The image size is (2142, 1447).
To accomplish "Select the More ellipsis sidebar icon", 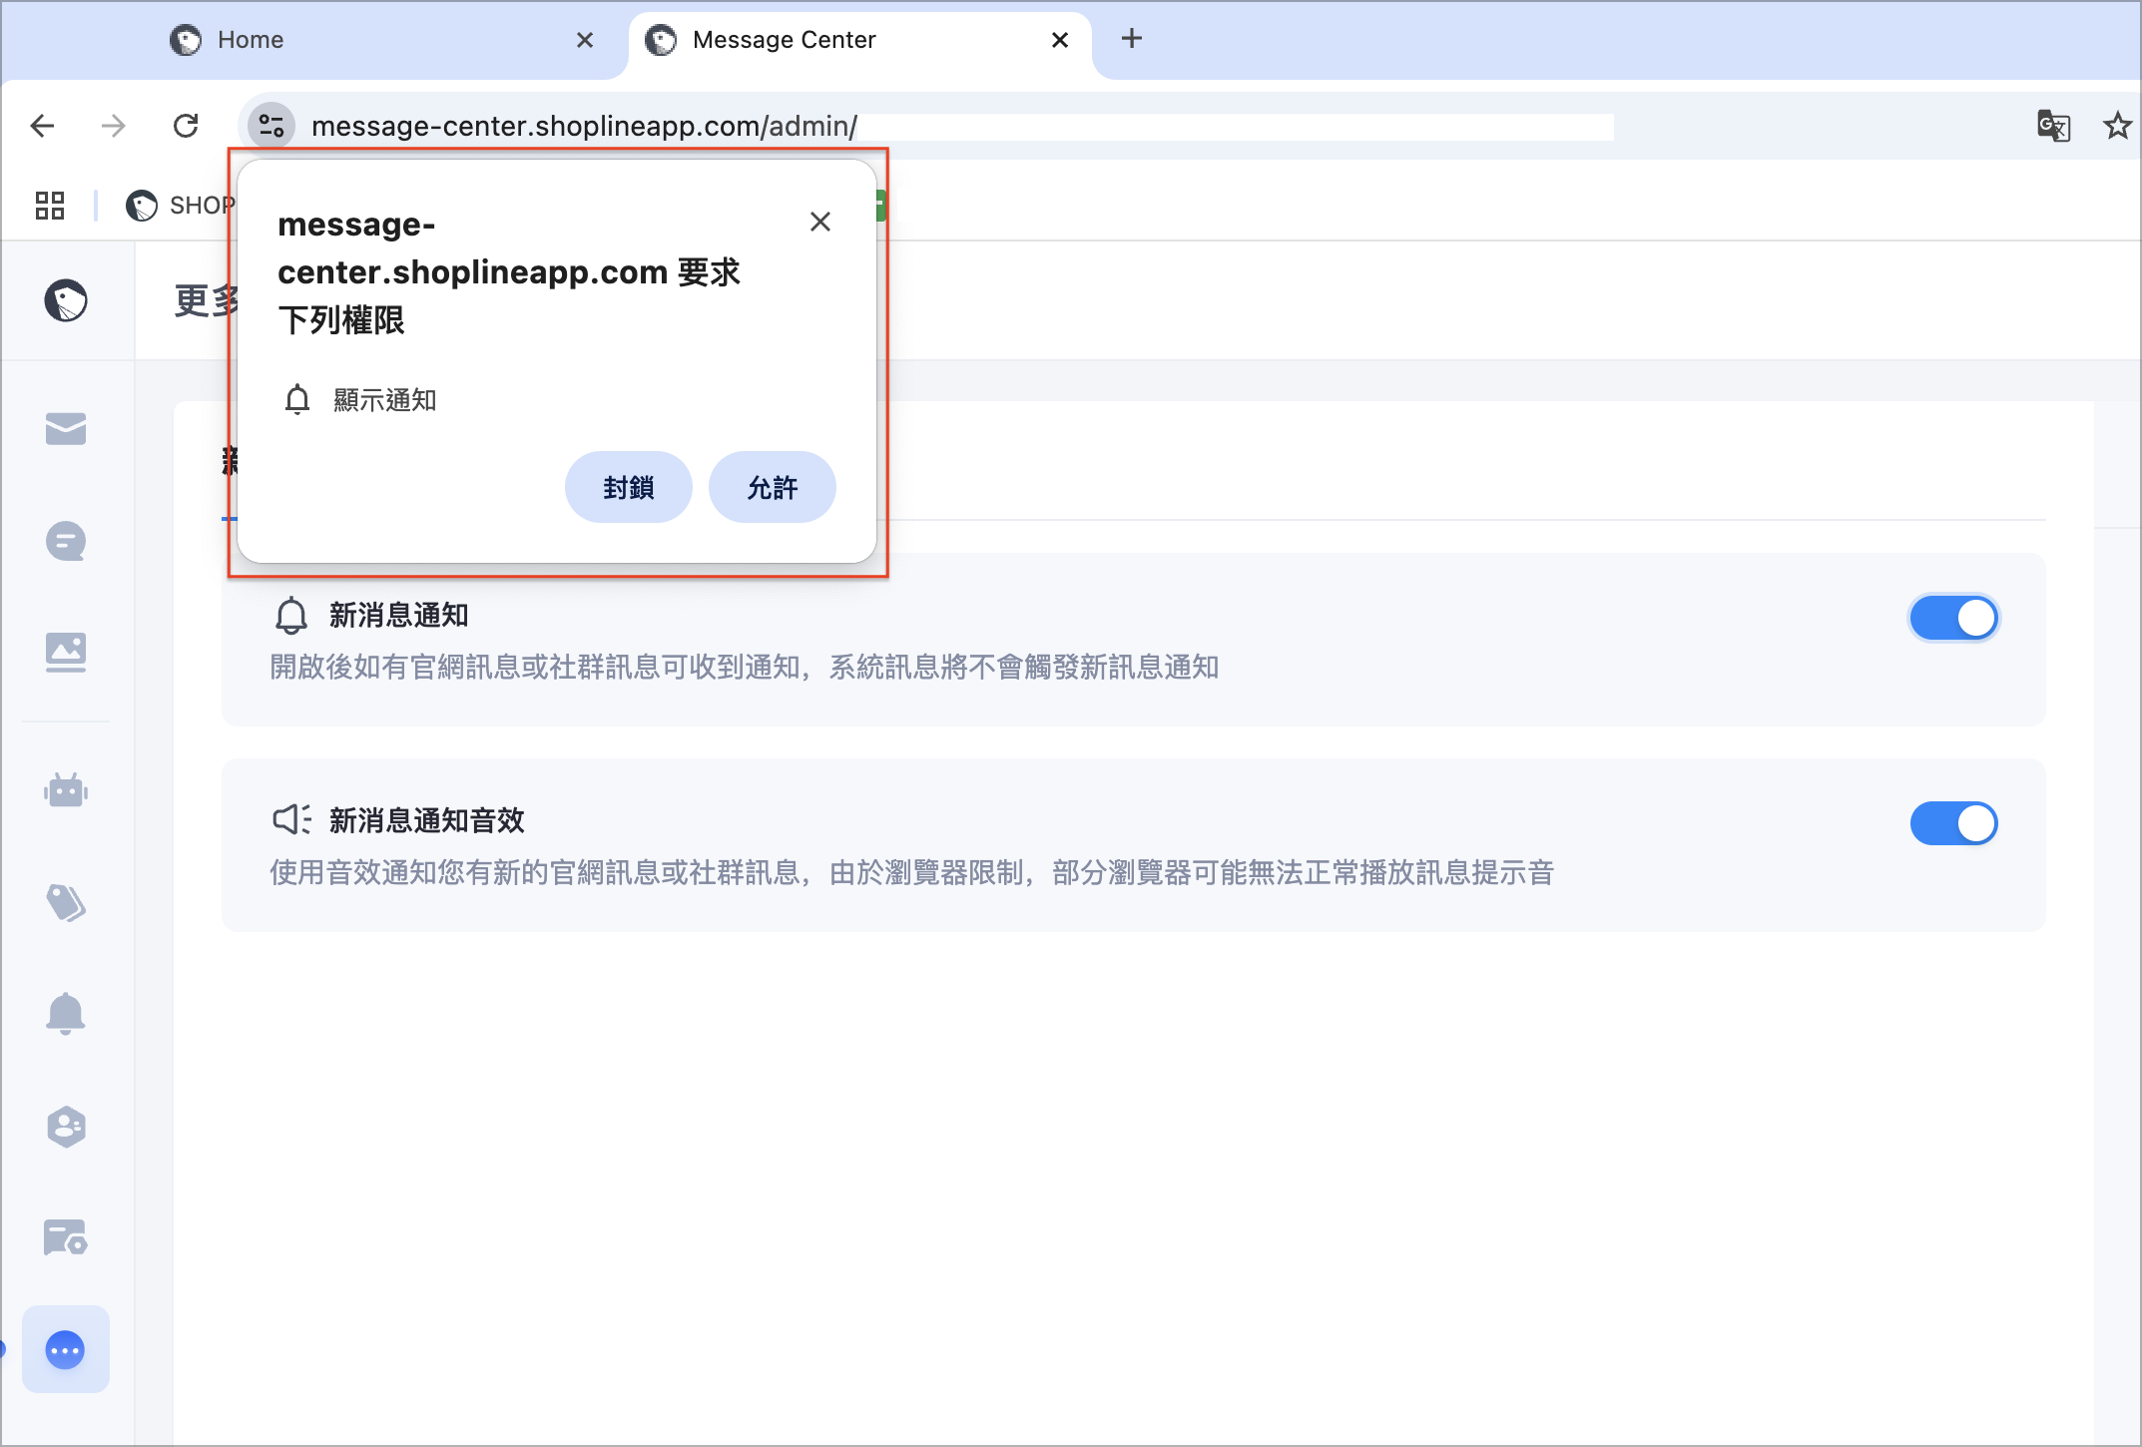I will click(66, 1350).
